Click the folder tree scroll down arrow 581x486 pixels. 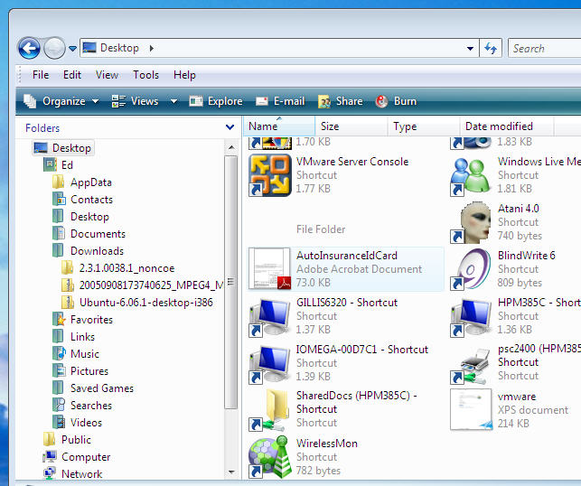(231, 472)
